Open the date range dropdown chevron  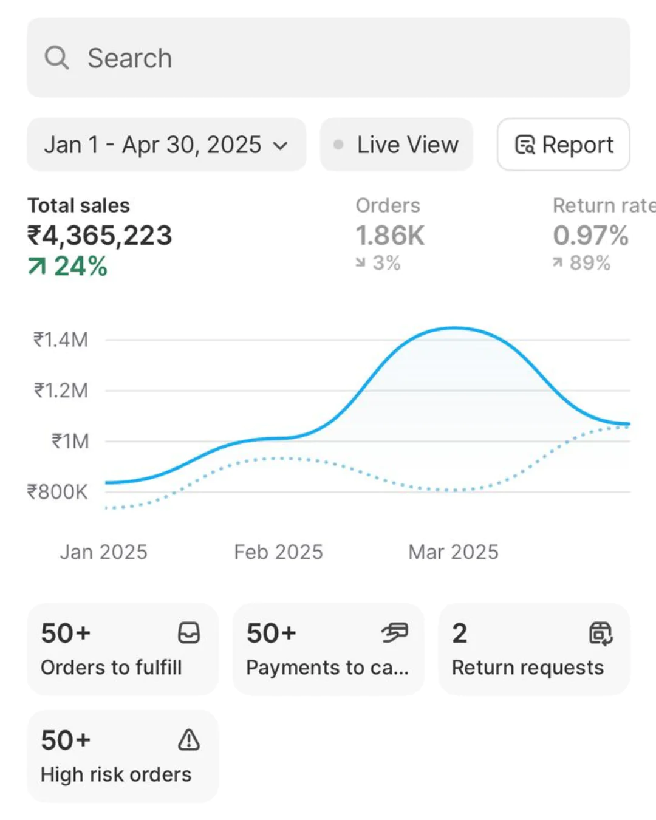point(280,146)
